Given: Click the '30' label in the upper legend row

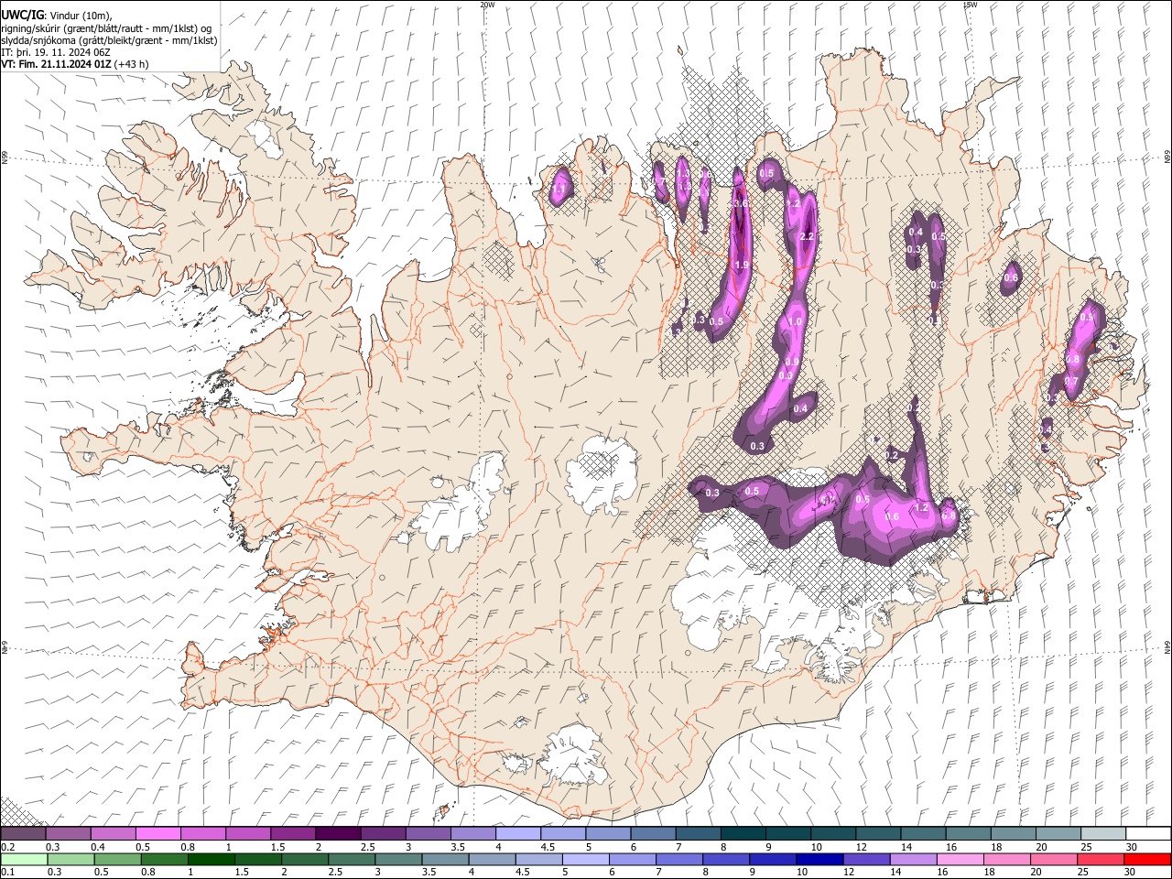Looking at the screenshot, I should (1131, 847).
